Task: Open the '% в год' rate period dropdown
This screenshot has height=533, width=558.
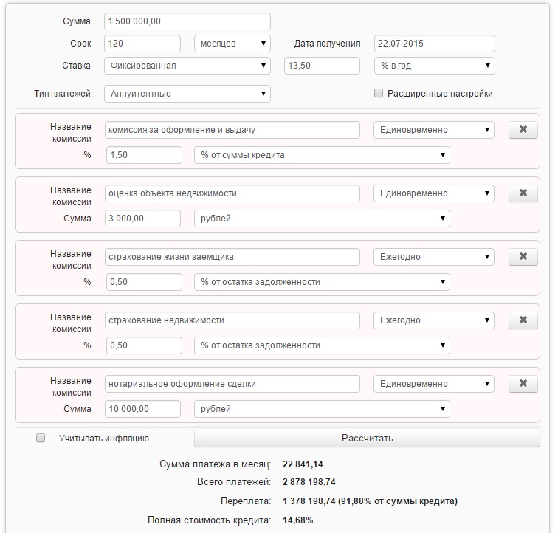Action: tap(434, 66)
